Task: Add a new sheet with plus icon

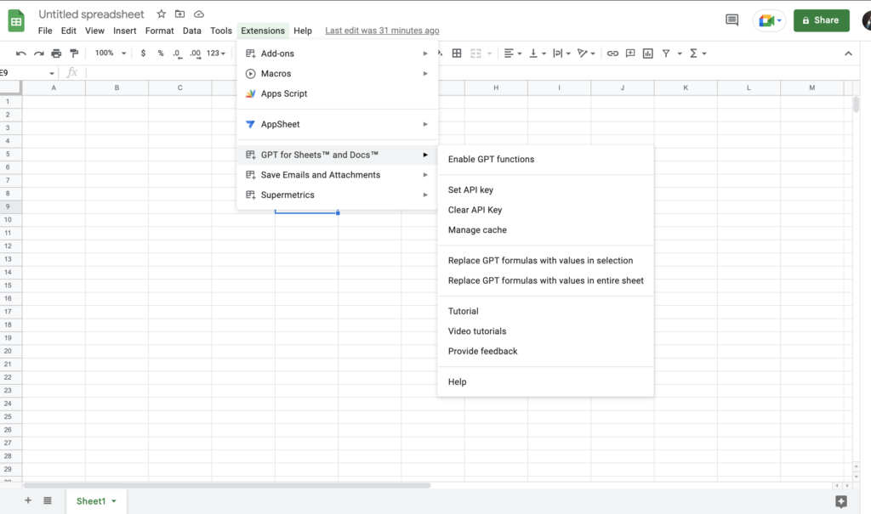Action: [28, 500]
